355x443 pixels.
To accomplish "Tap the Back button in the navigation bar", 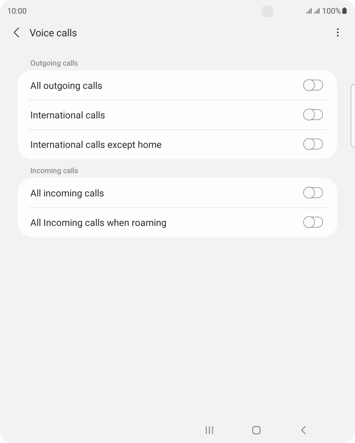I will [x=303, y=430].
